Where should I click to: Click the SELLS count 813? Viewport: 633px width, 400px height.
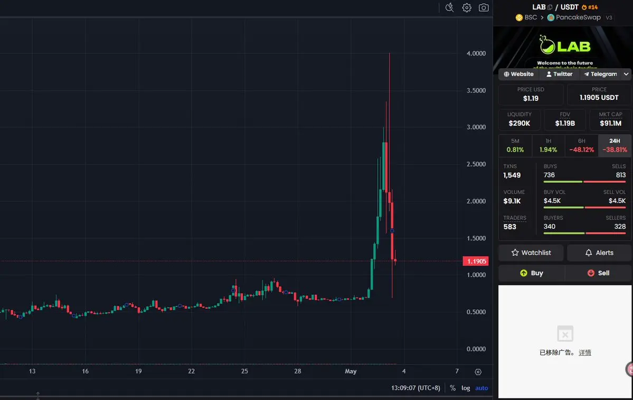pos(621,175)
